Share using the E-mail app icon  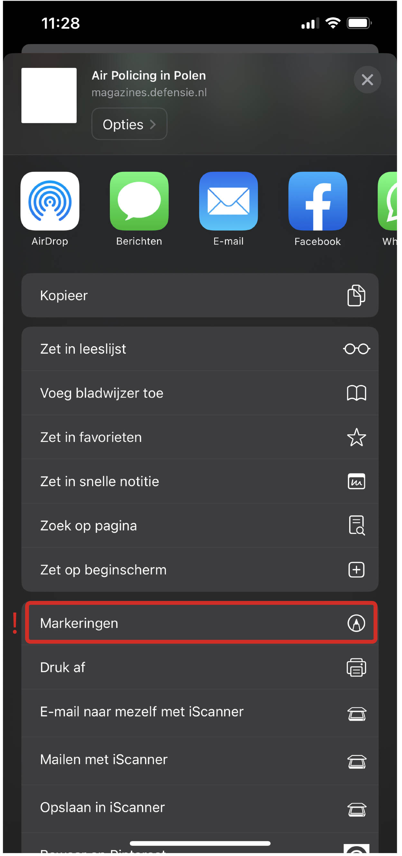229,201
